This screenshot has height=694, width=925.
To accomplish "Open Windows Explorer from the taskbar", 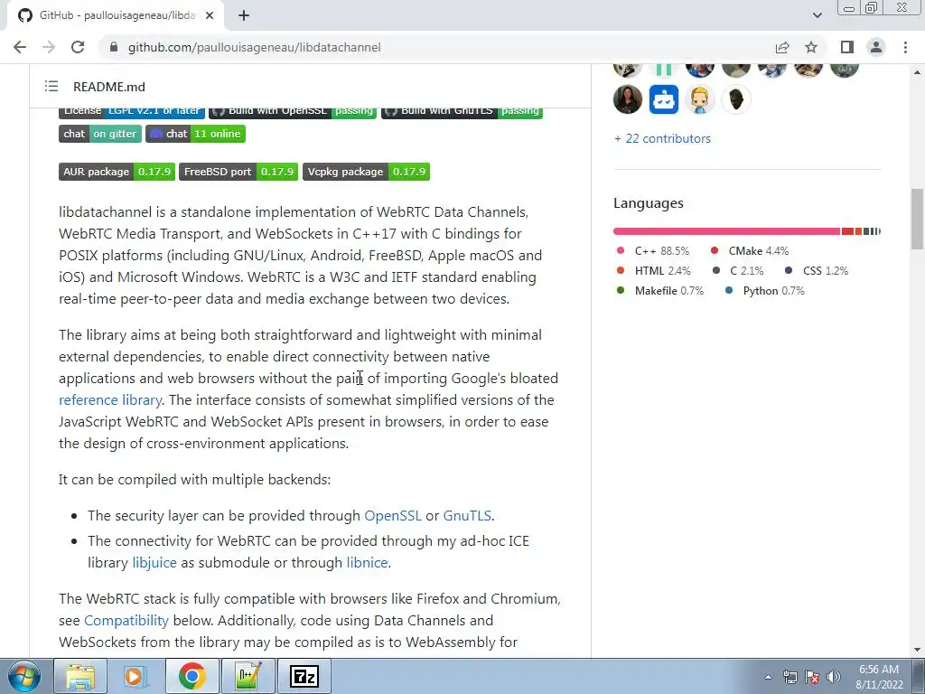I will 80,676.
